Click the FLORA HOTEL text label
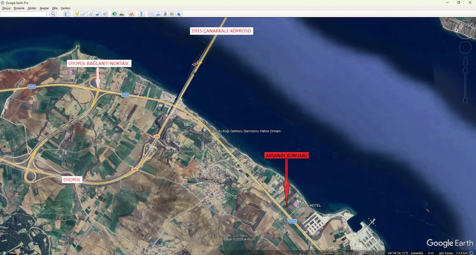Viewport: 476px width, 255px height. (x=309, y=206)
